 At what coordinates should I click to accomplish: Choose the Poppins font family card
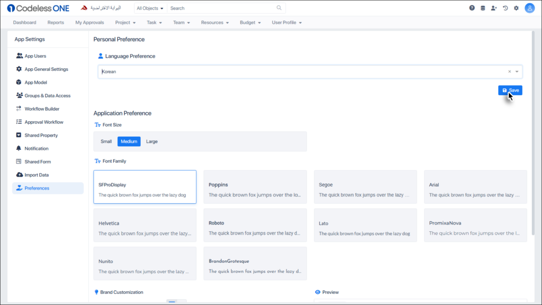tap(255, 187)
